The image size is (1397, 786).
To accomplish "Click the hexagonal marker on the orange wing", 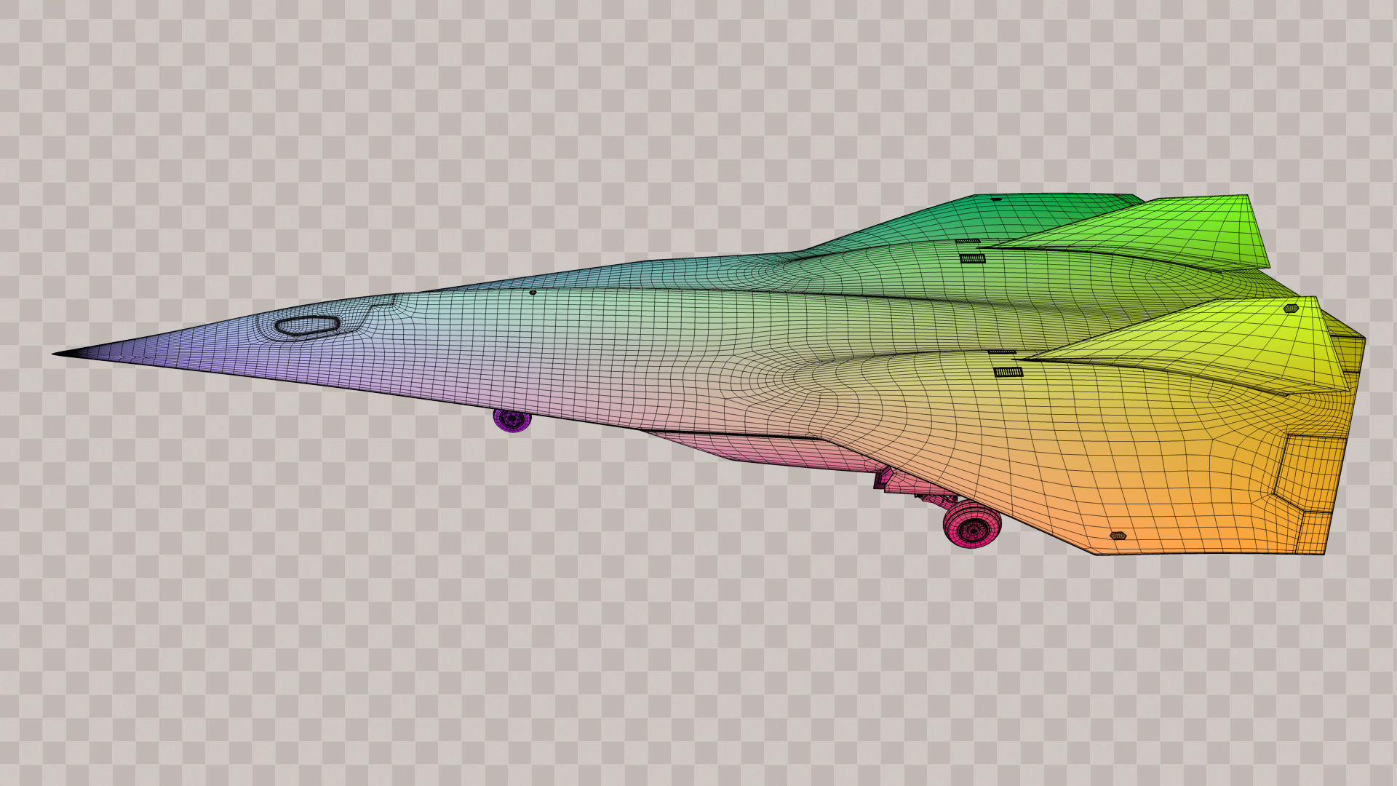I will [1118, 535].
